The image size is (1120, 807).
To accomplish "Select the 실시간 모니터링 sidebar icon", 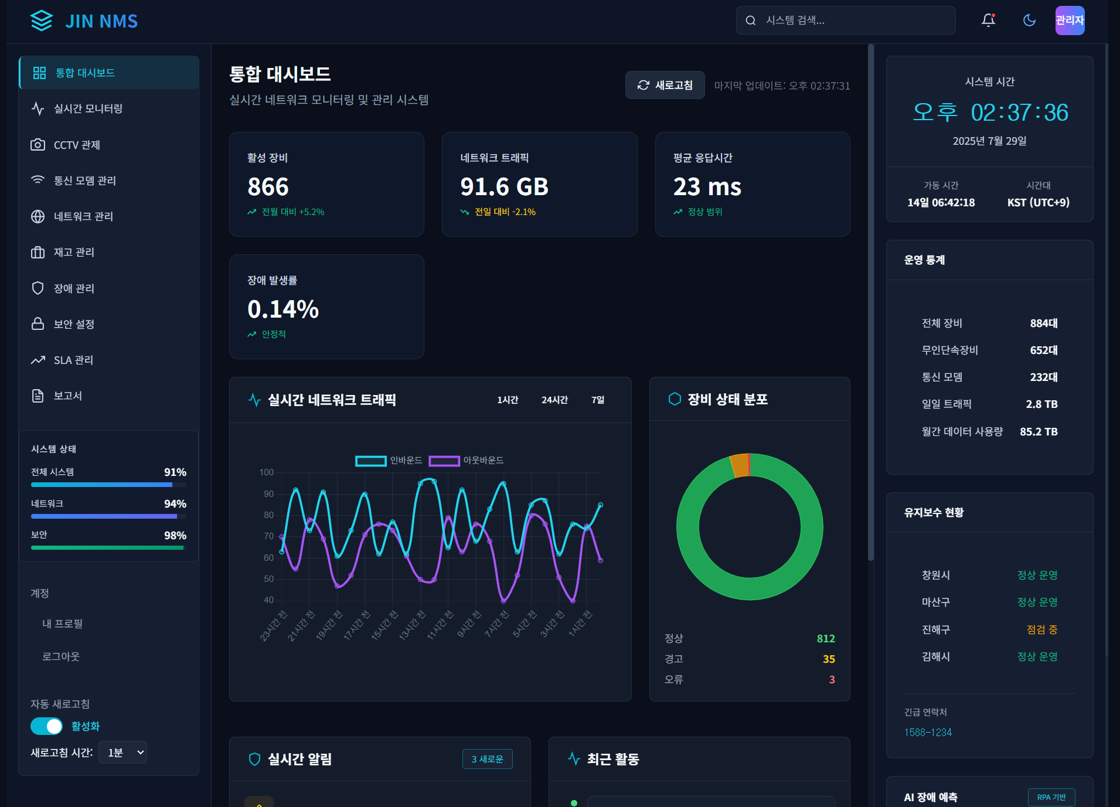I will click(38, 108).
